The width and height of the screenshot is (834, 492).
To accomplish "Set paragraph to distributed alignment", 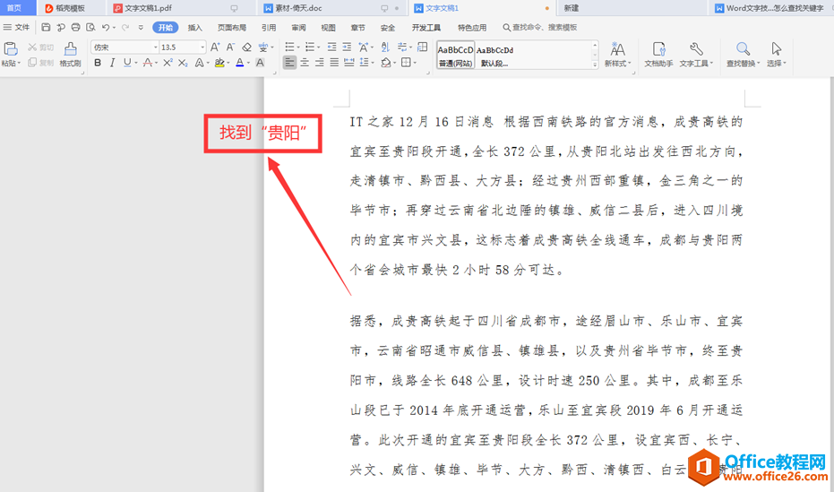I will pyautogui.click(x=349, y=63).
